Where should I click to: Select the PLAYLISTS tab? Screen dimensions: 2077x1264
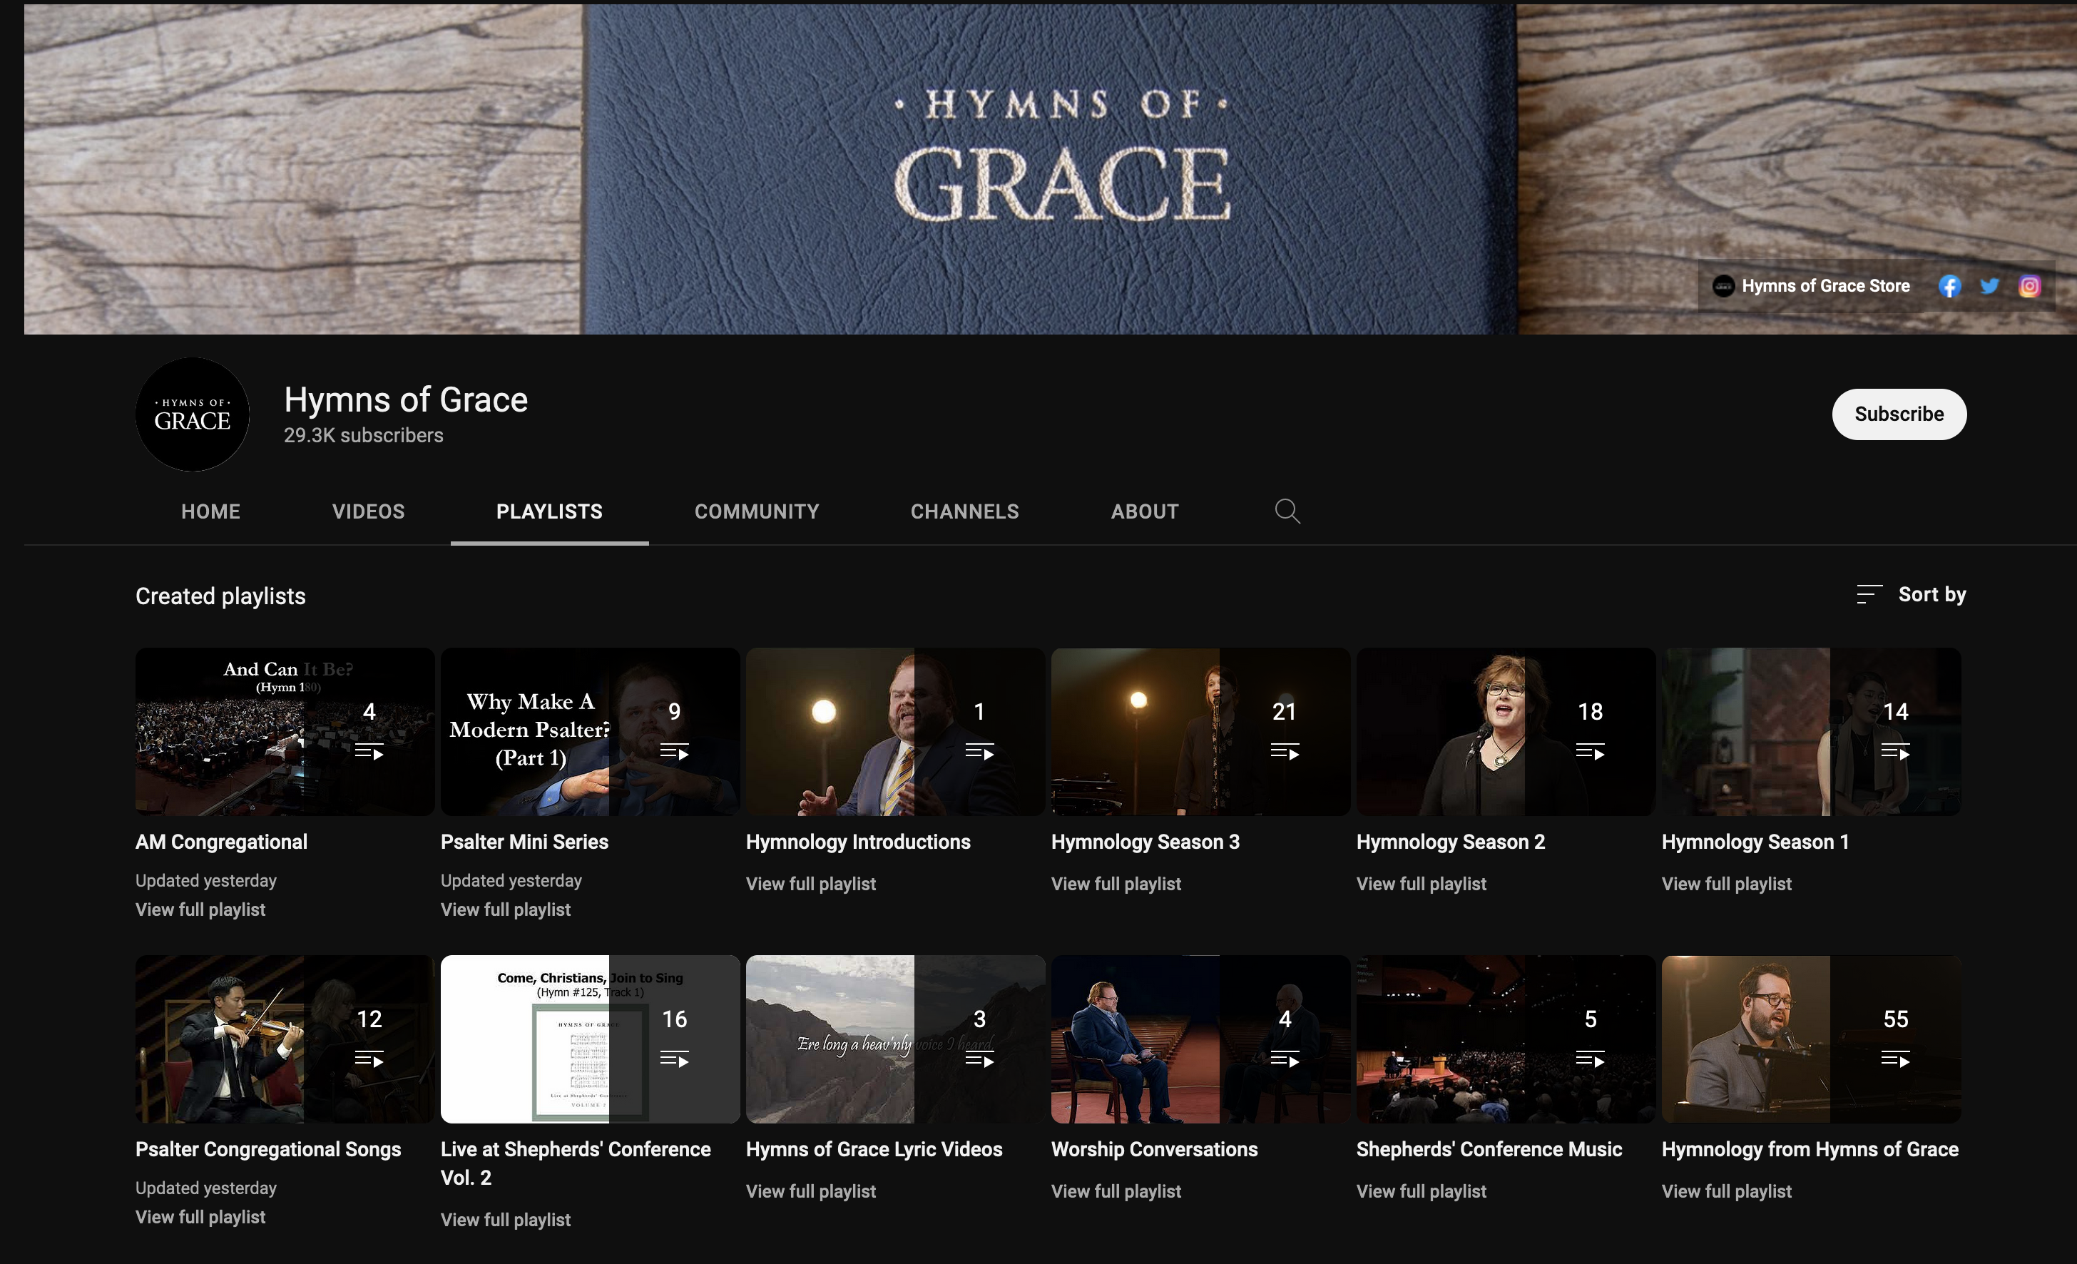point(550,511)
